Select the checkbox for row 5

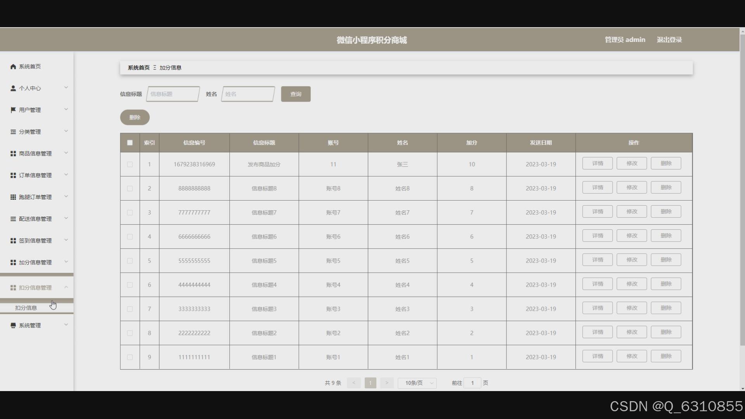pos(130,261)
